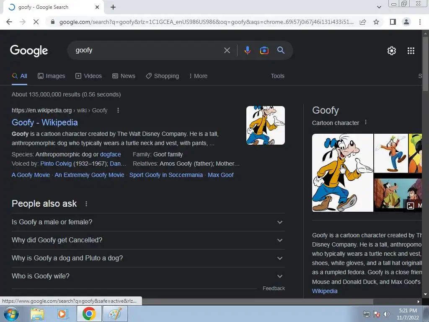Click the magnifying glass search button
The height and width of the screenshot is (322, 429).
(x=281, y=50)
